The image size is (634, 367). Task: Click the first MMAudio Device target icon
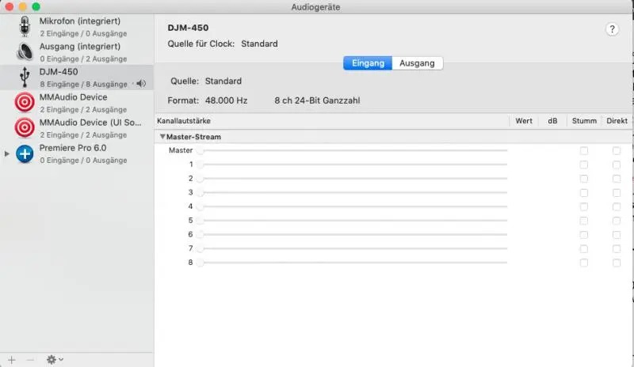coord(25,102)
